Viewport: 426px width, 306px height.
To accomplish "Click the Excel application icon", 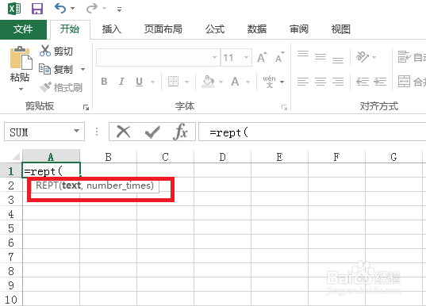I will point(14,9).
